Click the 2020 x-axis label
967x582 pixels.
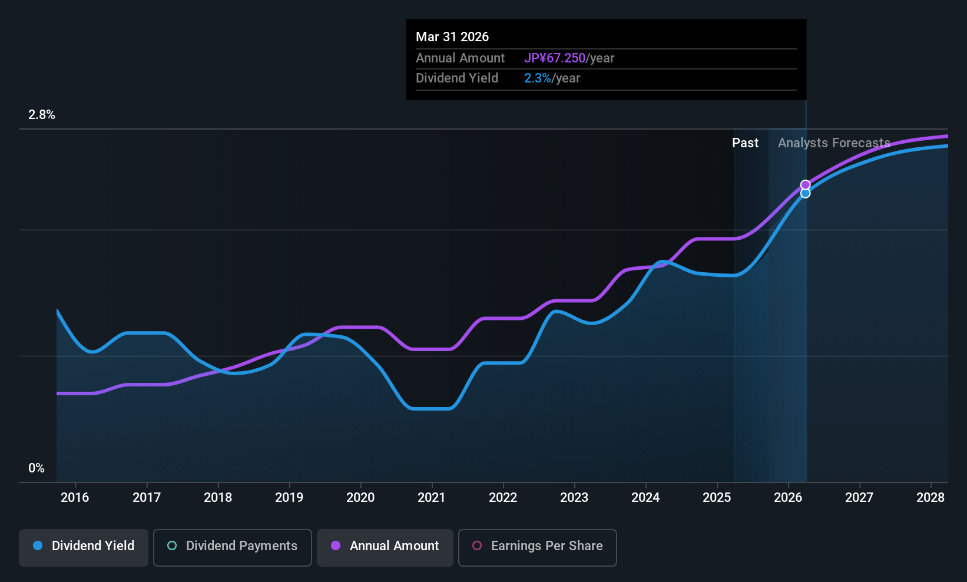pyautogui.click(x=360, y=498)
